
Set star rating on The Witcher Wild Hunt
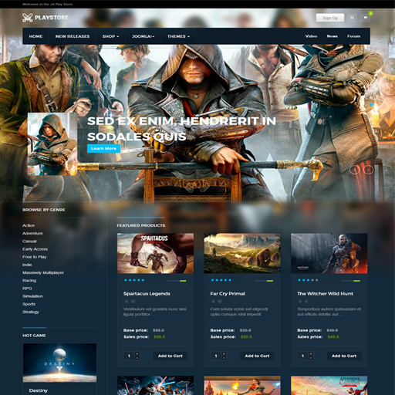[308, 280]
